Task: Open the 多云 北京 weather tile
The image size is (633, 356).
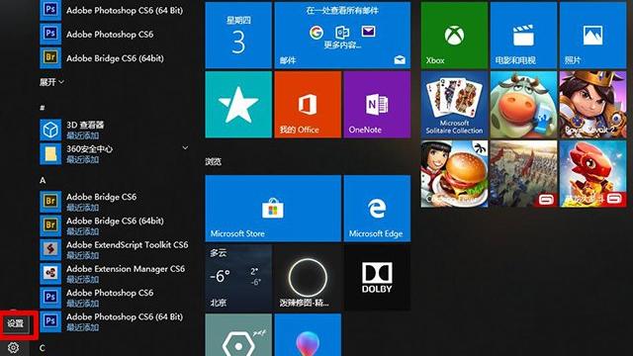Action: 238,278
